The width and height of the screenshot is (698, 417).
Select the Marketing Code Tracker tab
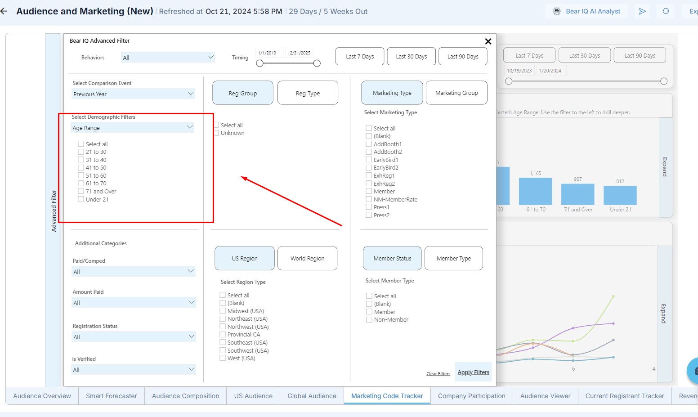tap(387, 396)
